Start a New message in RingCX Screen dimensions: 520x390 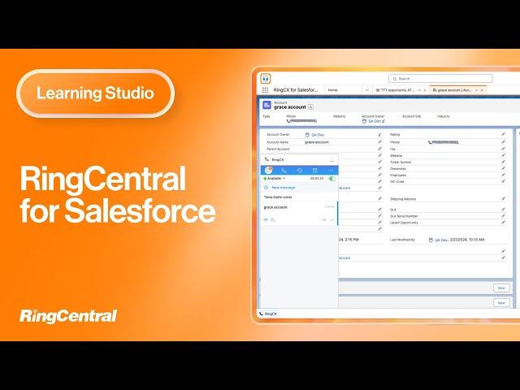(284, 188)
